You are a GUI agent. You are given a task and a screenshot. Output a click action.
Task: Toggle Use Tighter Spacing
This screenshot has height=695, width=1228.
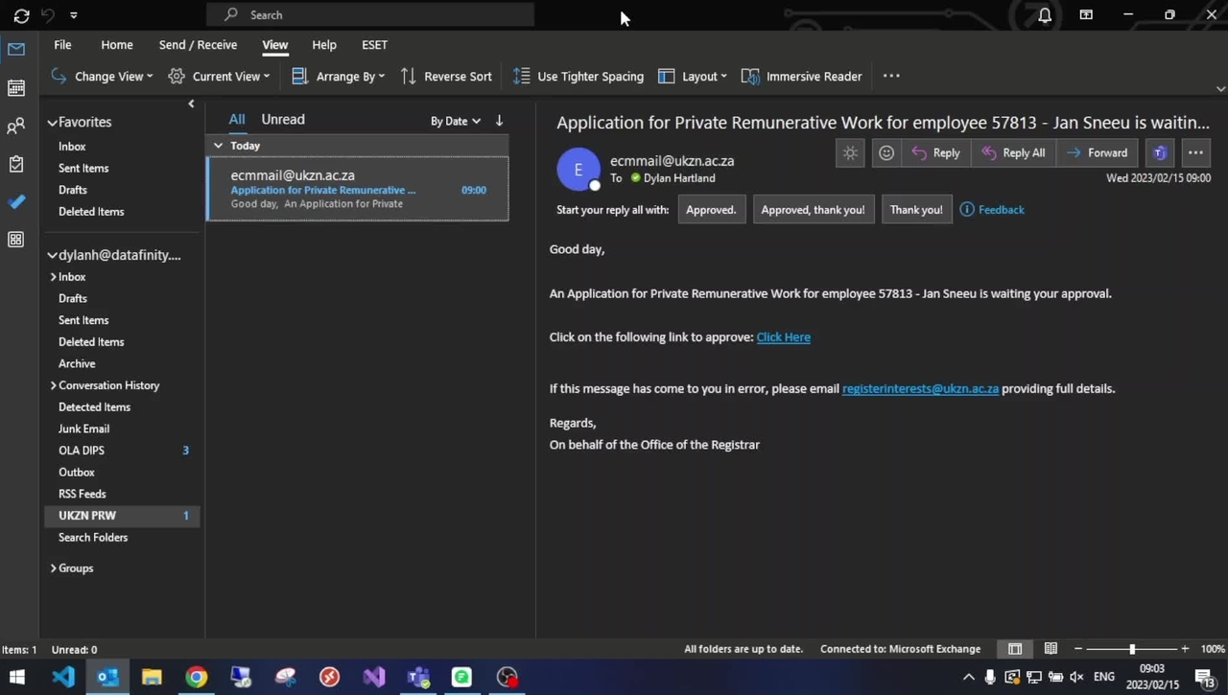coord(579,76)
